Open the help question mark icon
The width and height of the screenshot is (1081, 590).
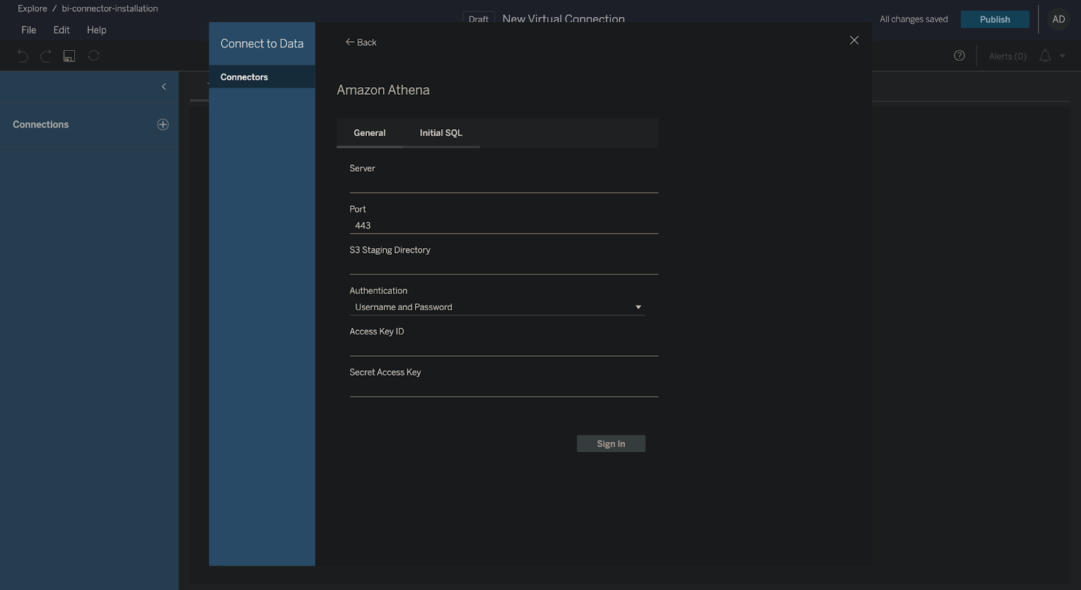959,55
